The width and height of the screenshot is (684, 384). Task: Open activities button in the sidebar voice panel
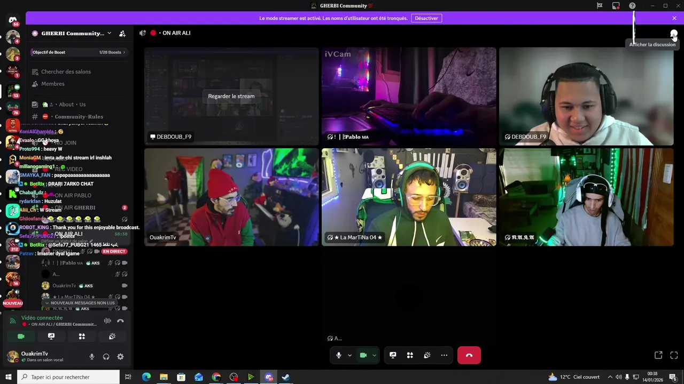pyautogui.click(x=82, y=337)
